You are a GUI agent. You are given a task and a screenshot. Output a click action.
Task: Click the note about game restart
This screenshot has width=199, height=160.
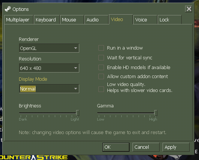92,133
